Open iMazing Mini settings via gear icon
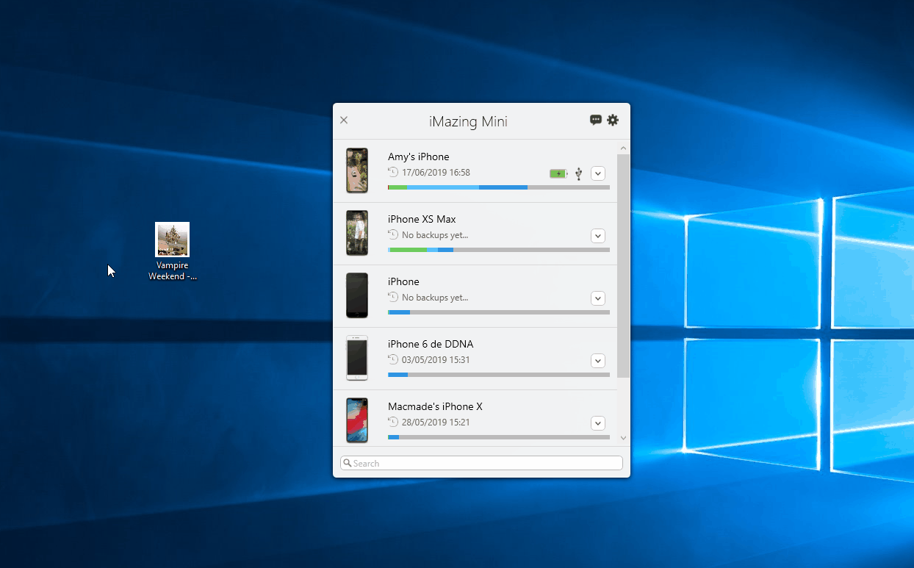914x568 pixels. (x=613, y=120)
